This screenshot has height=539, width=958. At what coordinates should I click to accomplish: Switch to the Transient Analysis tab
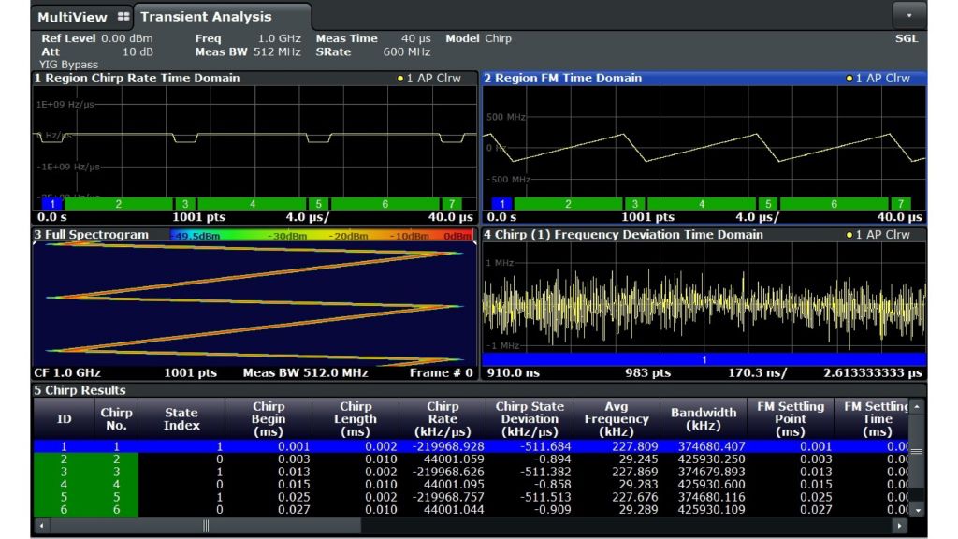tap(206, 17)
